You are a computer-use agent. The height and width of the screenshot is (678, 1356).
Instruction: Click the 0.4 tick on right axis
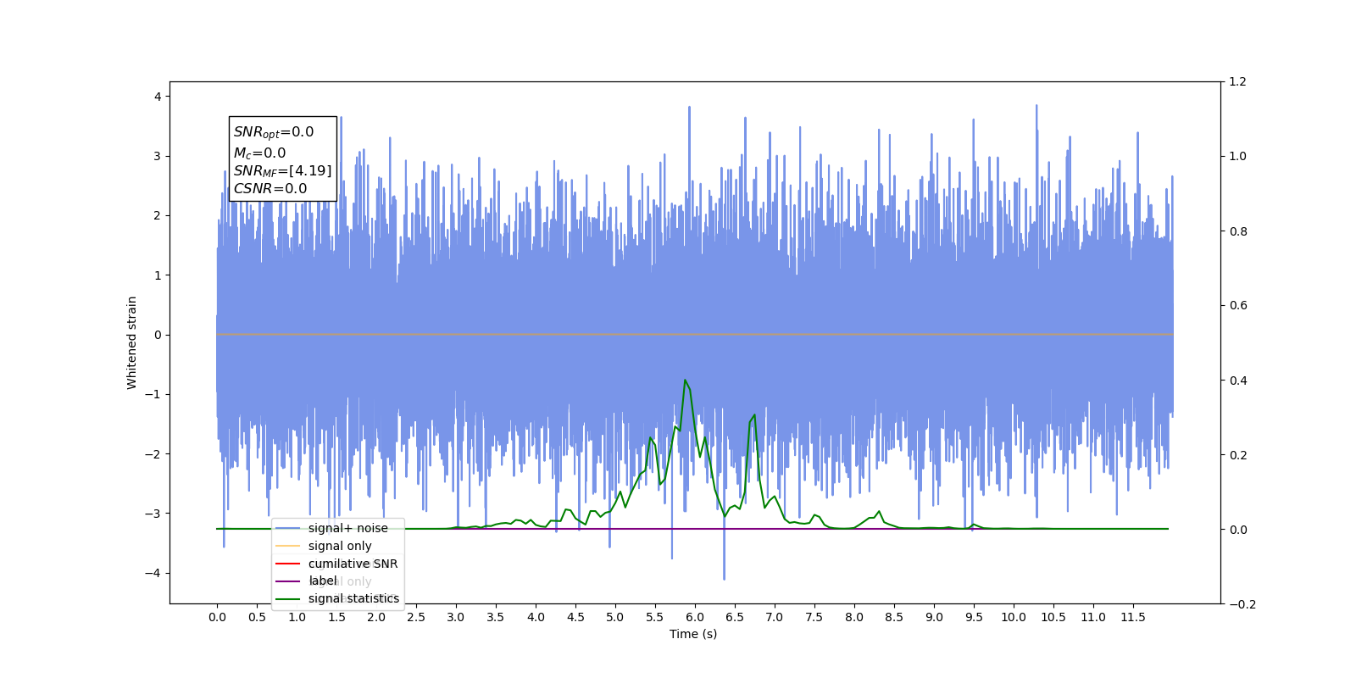1238,381
